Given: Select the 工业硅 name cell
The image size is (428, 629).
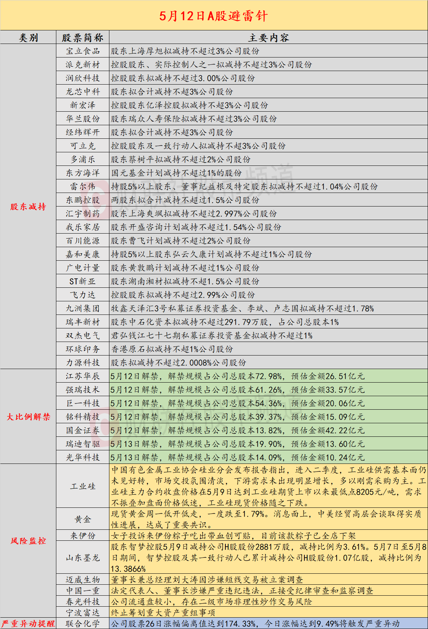Looking at the screenshot, I should click(83, 486).
